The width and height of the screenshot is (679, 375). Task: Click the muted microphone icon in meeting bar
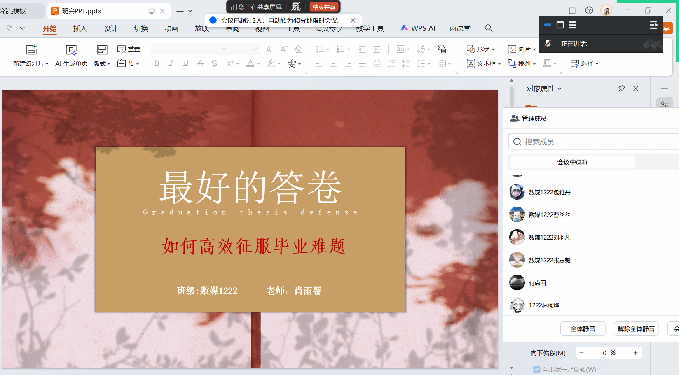point(548,44)
